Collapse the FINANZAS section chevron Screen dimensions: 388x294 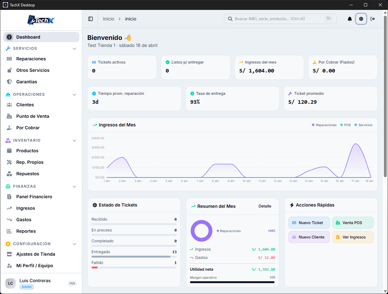coord(74,186)
